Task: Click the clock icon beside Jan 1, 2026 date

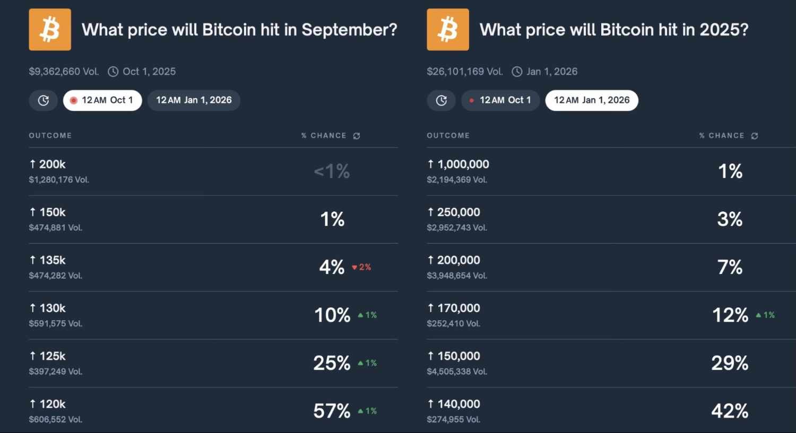Action: (x=517, y=72)
